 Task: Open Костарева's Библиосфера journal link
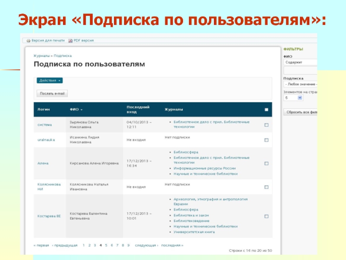tap(186, 210)
